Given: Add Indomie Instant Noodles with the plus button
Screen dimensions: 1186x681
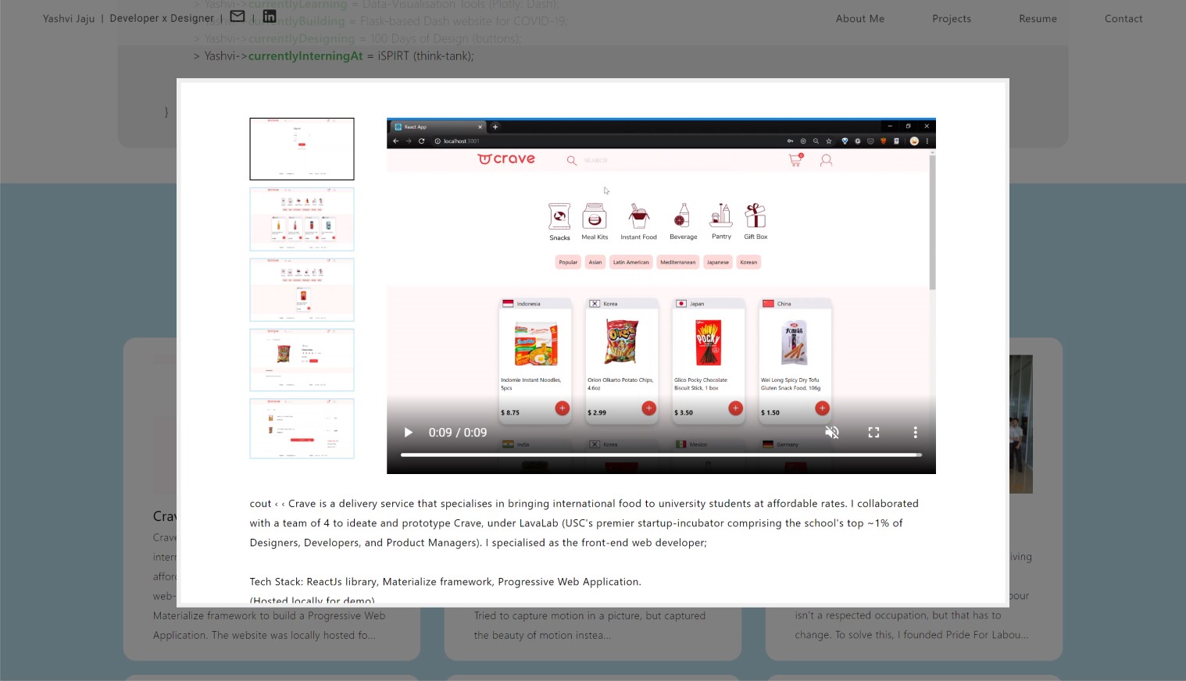Looking at the screenshot, I should (562, 408).
